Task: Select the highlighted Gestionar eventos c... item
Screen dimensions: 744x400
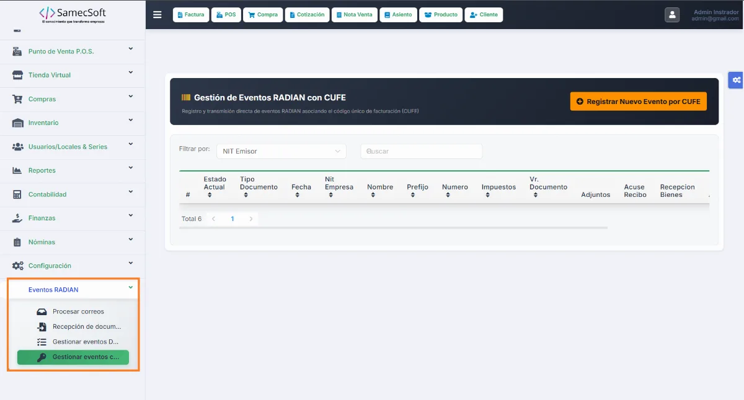Action: point(73,357)
